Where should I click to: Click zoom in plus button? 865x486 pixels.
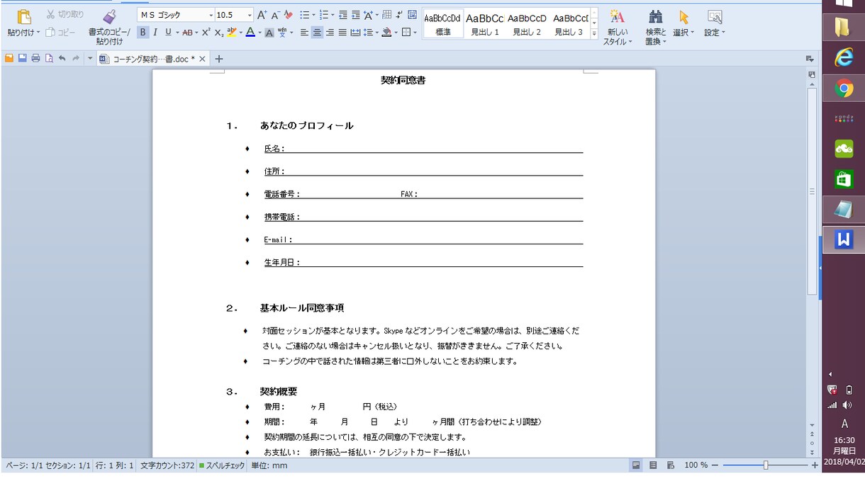pos(815,465)
